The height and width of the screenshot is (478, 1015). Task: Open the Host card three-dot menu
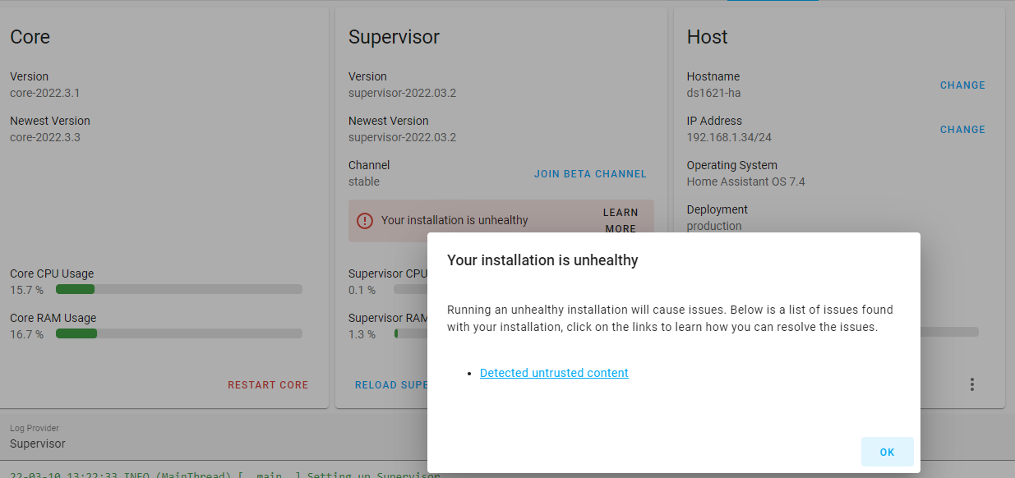(x=972, y=384)
